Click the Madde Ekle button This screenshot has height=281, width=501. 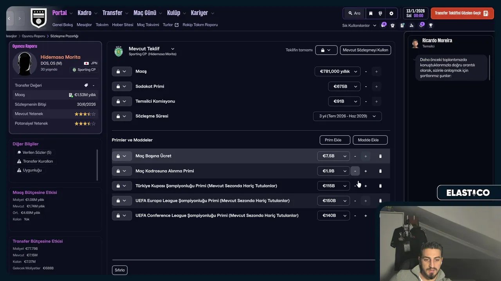[x=370, y=140]
